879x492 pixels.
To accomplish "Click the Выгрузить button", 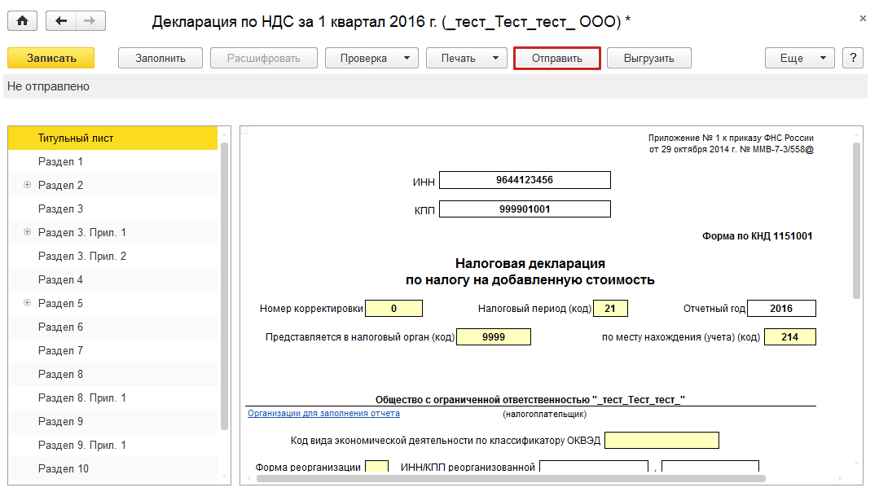I will coord(648,58).
